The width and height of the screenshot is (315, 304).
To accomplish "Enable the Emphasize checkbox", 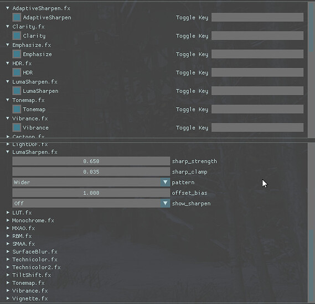I will point(17,54).
